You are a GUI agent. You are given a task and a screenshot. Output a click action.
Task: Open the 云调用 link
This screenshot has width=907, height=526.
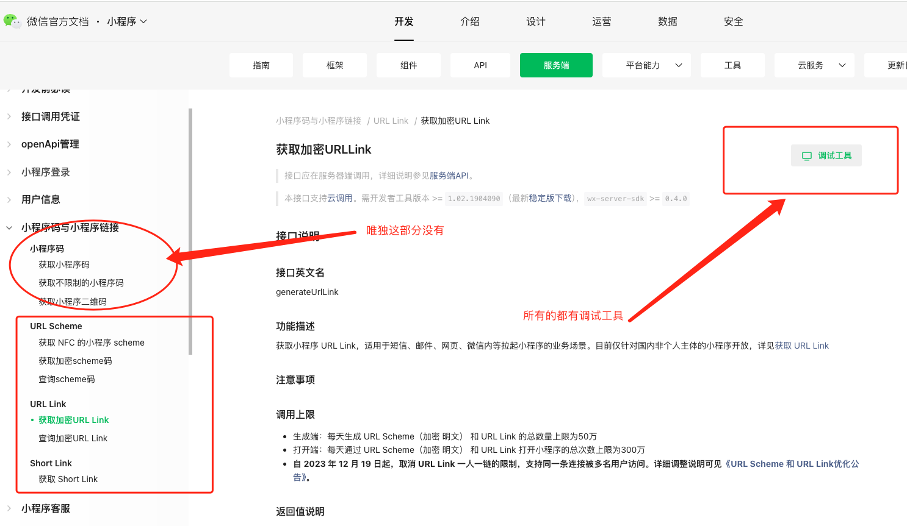point(340,198)
